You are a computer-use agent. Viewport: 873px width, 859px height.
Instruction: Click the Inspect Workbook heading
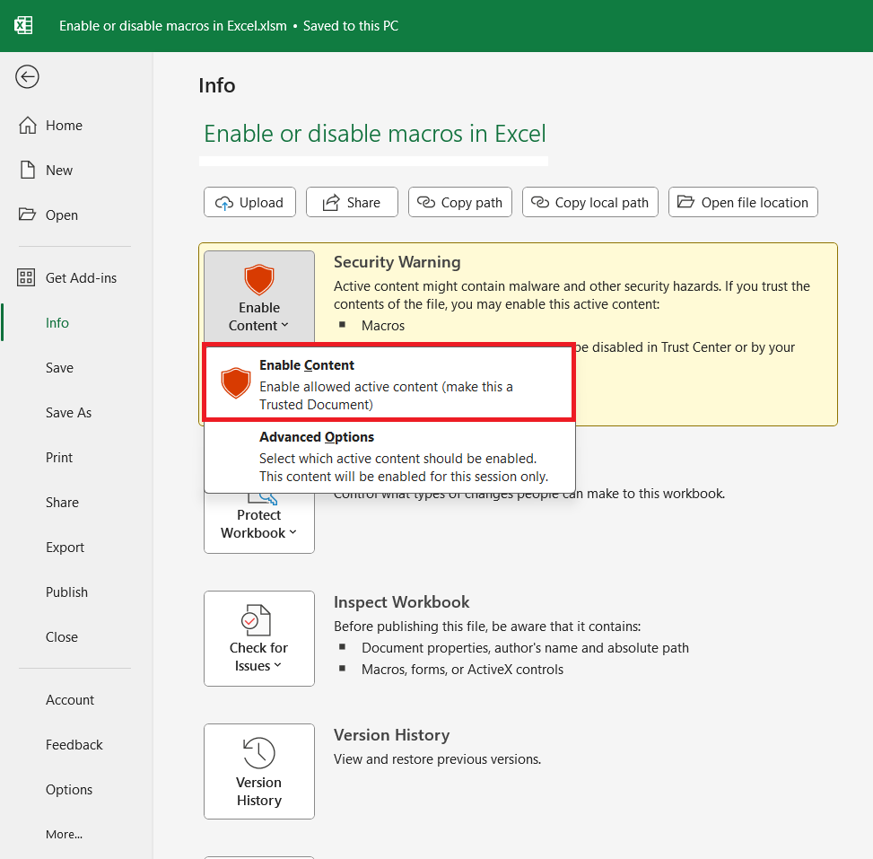tap(401, 602)
